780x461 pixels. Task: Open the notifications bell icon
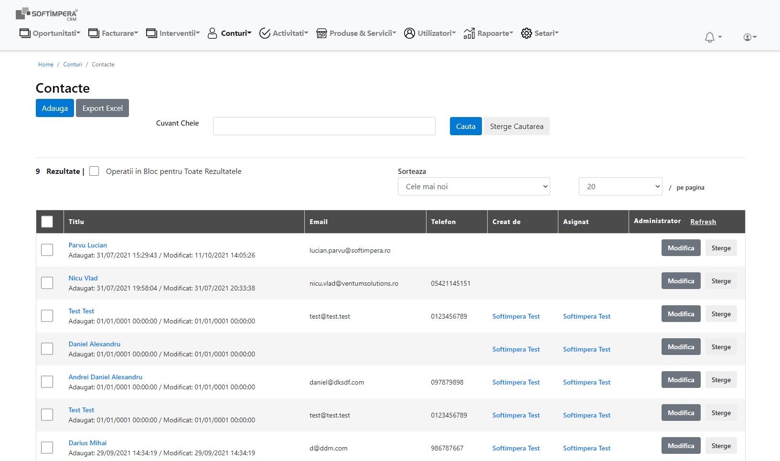[710, 37]
